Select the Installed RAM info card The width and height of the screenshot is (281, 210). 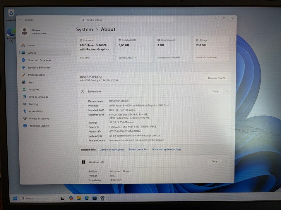(134, 49)
